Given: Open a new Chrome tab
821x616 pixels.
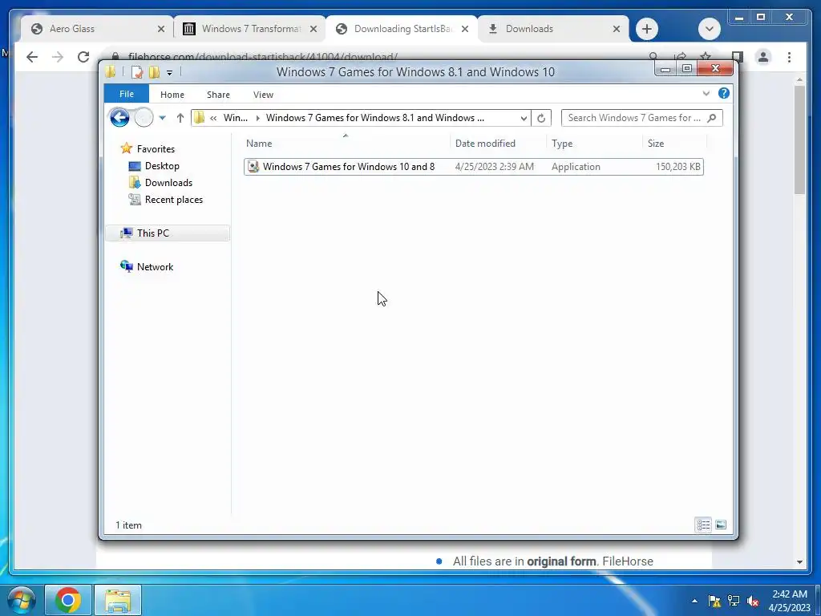Looking at the screenshot, I should [647, 29].
